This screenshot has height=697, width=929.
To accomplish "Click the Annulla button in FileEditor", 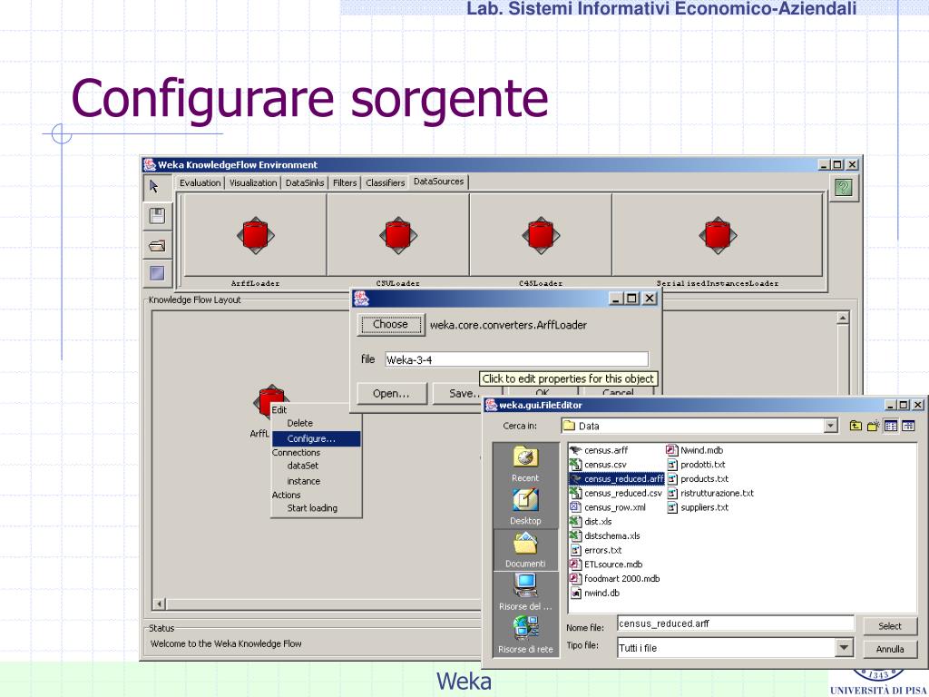I will pos(890,649).
